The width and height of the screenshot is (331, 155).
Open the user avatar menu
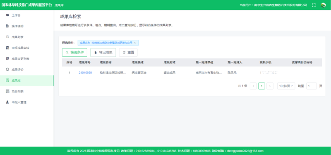[x=323, y=5]
